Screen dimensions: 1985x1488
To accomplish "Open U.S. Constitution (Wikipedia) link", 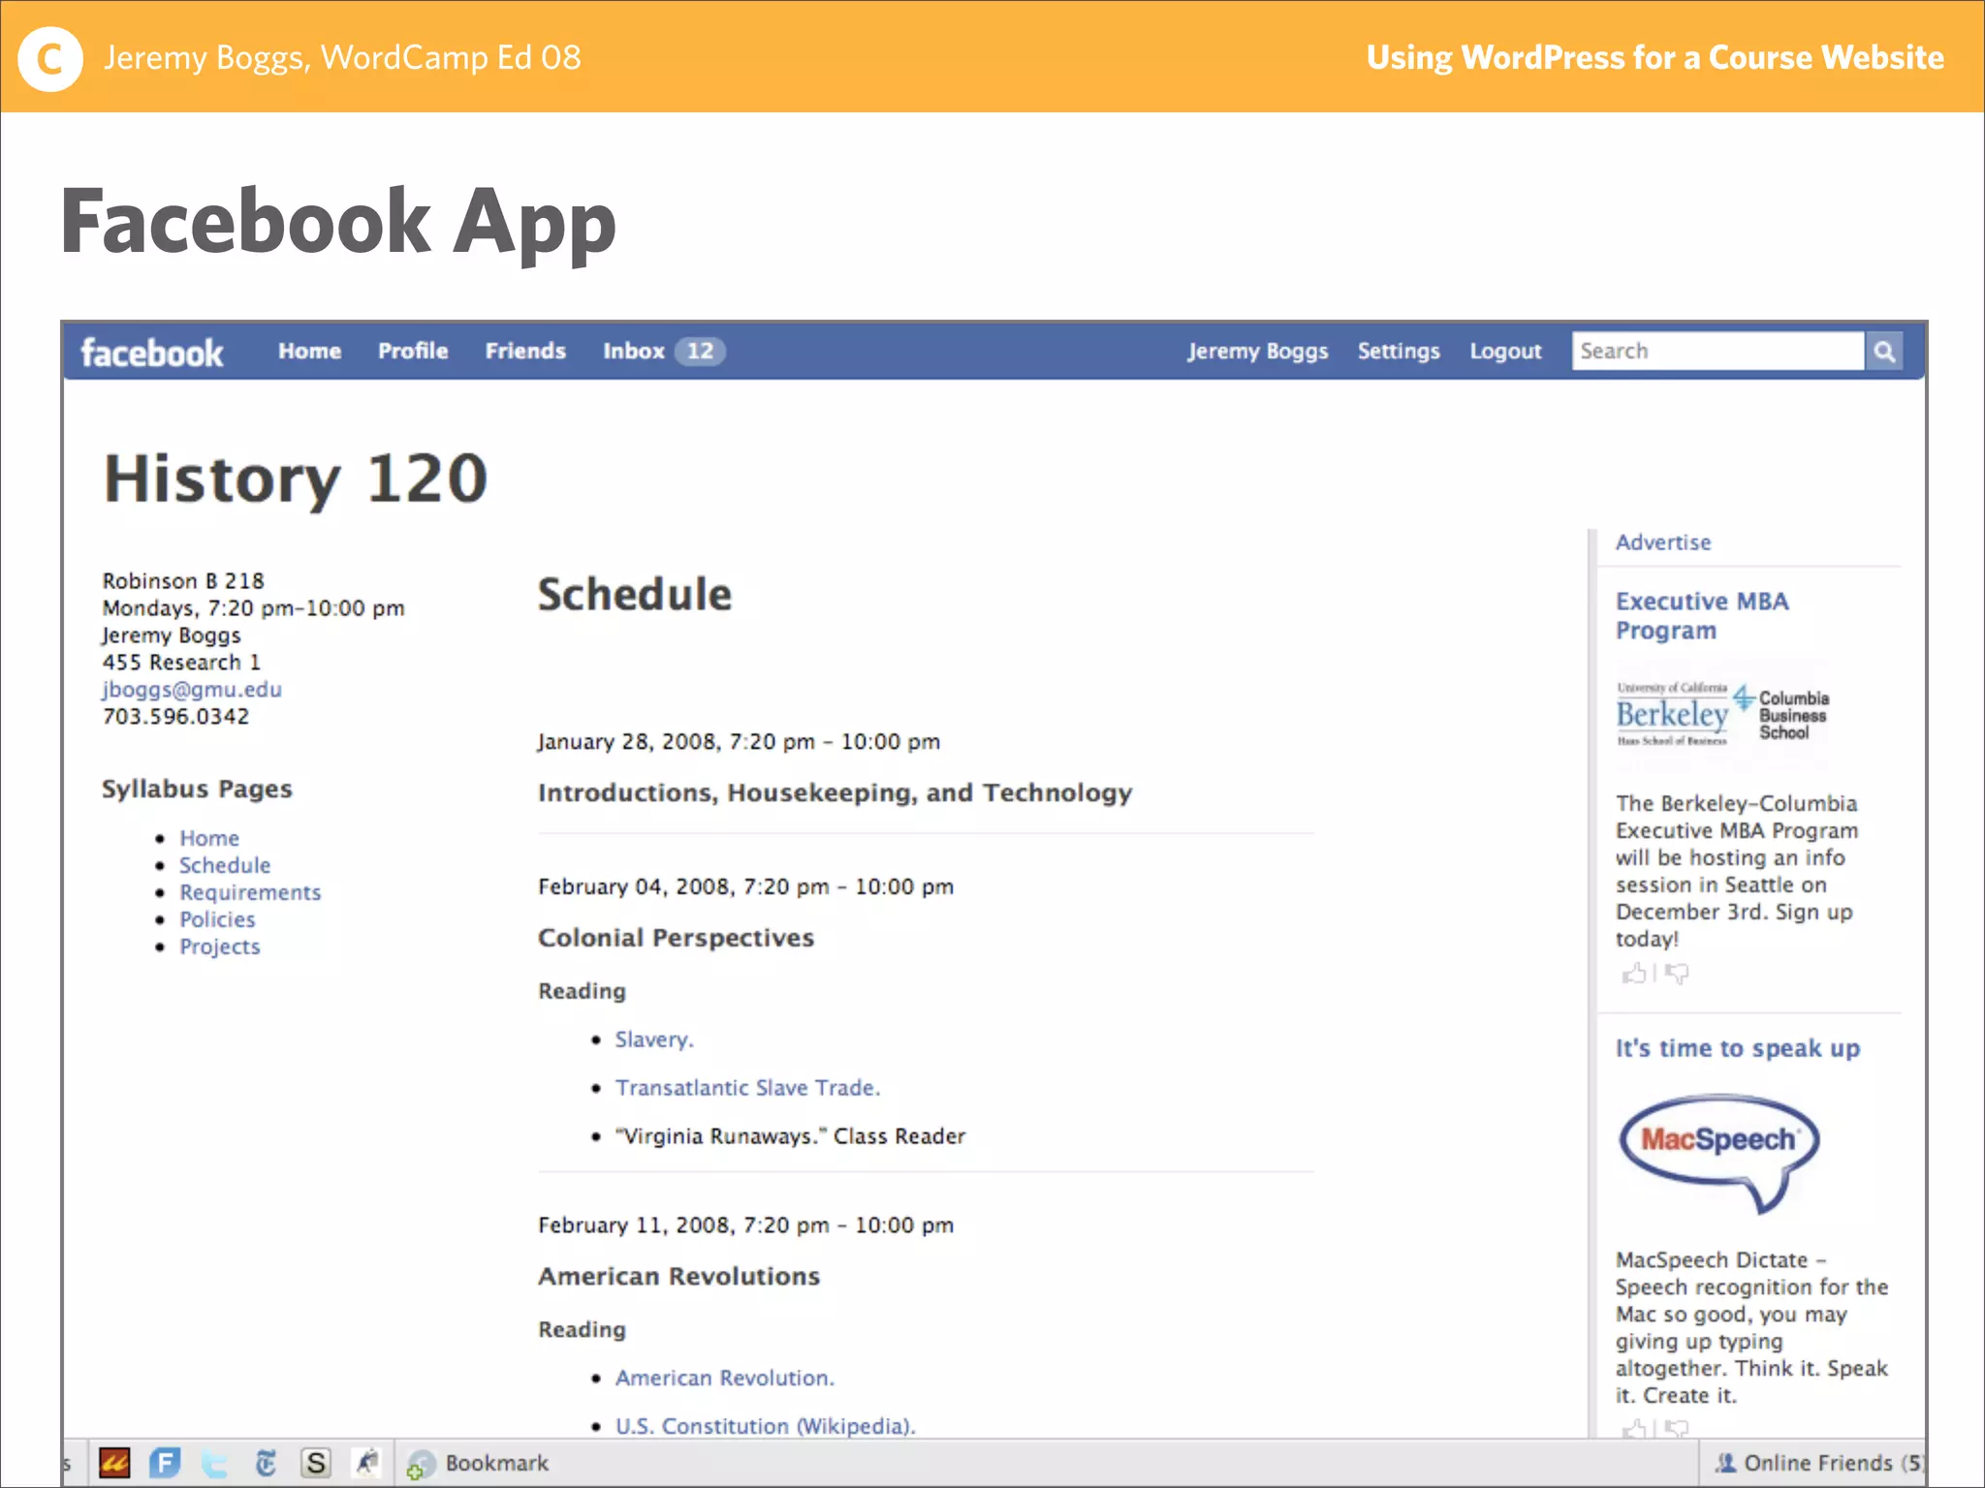I will tap(766, 1426).
